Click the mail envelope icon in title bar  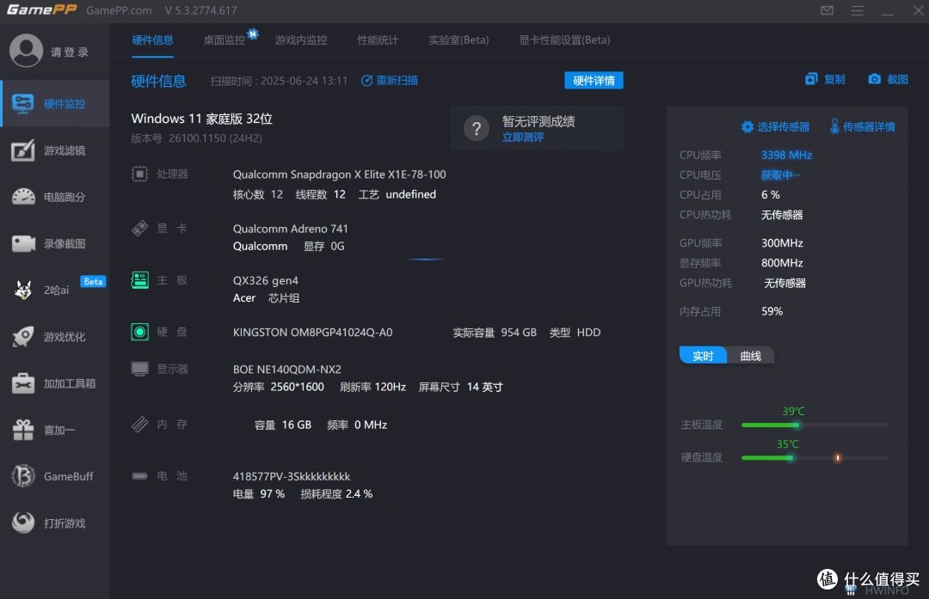click(827, 10)
